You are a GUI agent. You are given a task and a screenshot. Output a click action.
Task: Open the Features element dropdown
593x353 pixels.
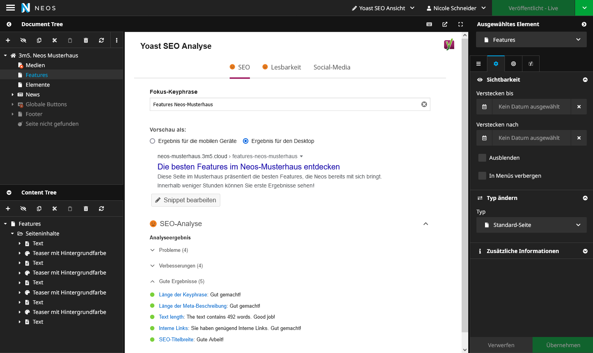(x=531, y=39)
